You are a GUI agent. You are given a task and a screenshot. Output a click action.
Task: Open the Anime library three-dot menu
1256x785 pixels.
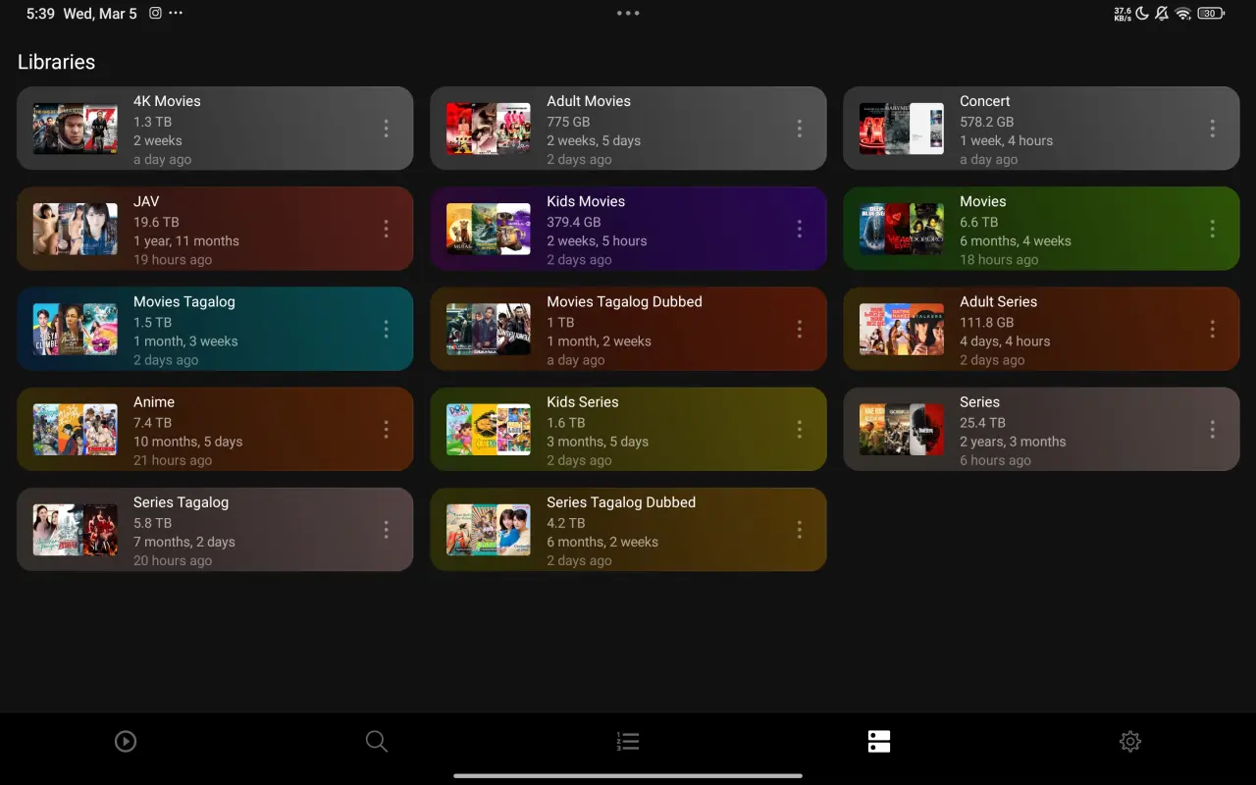(386, 429)
